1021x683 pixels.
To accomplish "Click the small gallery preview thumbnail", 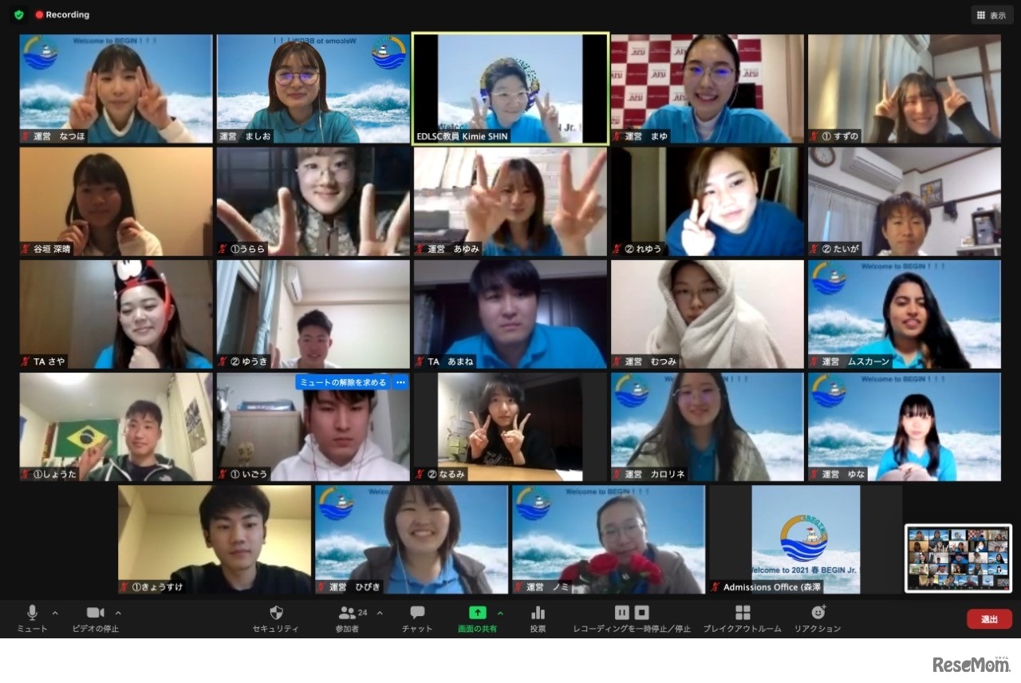I will [958, 558].
